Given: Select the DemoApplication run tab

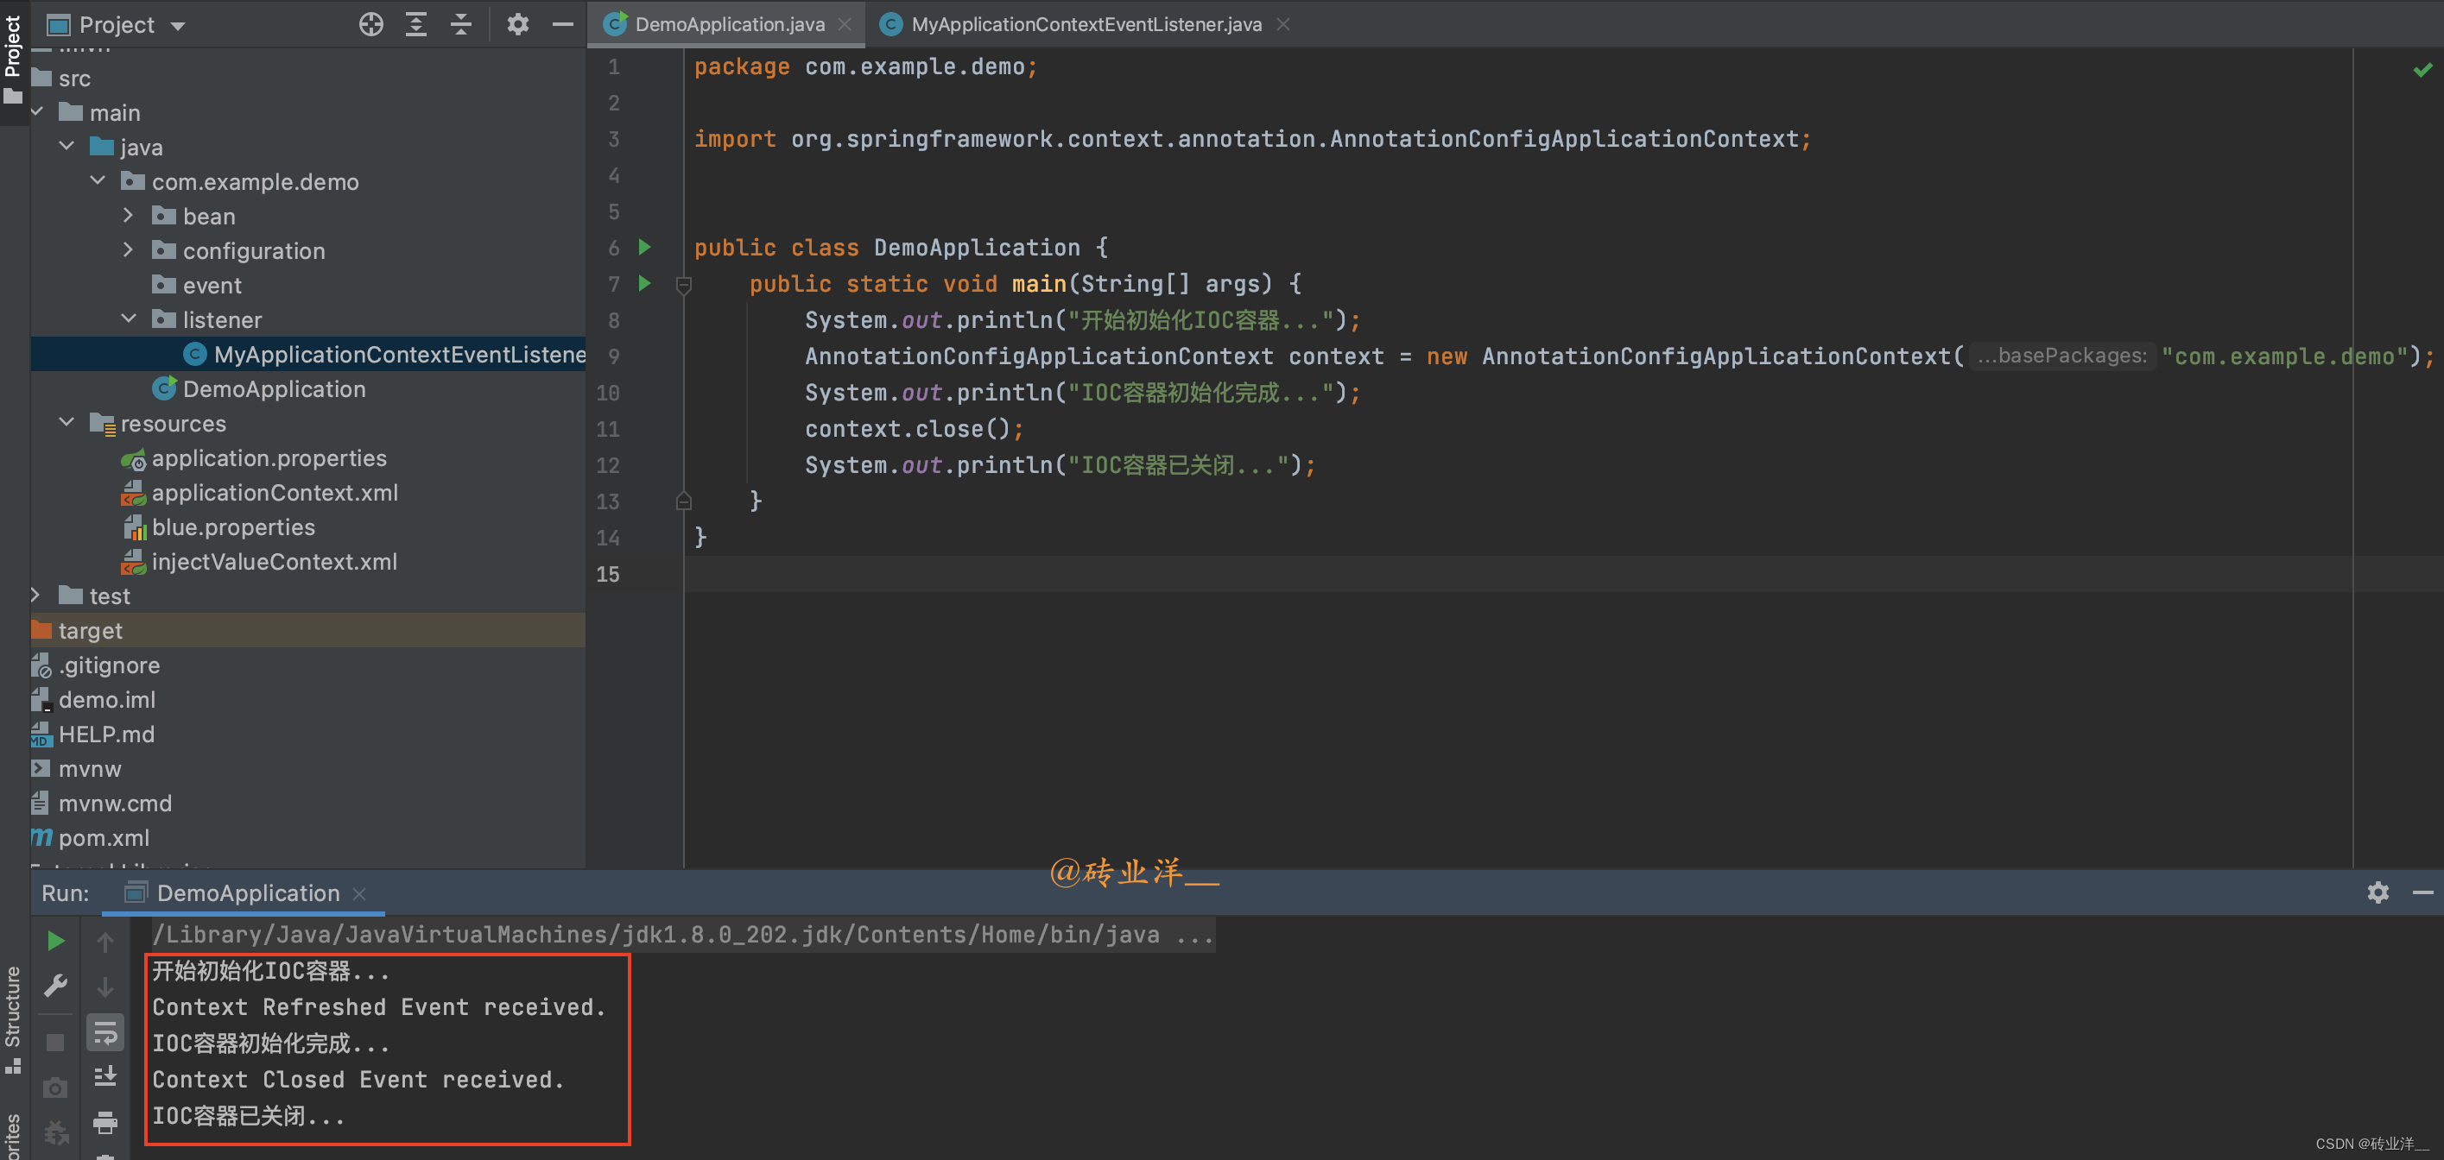Looking at the screenshot, I should click(x=247, y=892).
